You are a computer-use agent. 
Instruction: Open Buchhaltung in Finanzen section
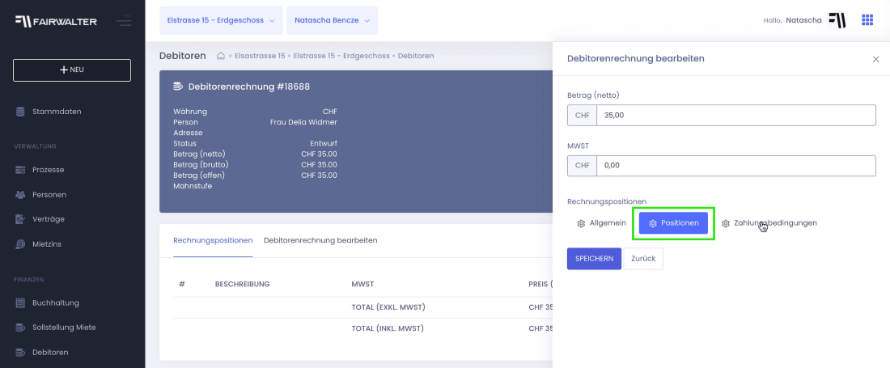(56, 302)
